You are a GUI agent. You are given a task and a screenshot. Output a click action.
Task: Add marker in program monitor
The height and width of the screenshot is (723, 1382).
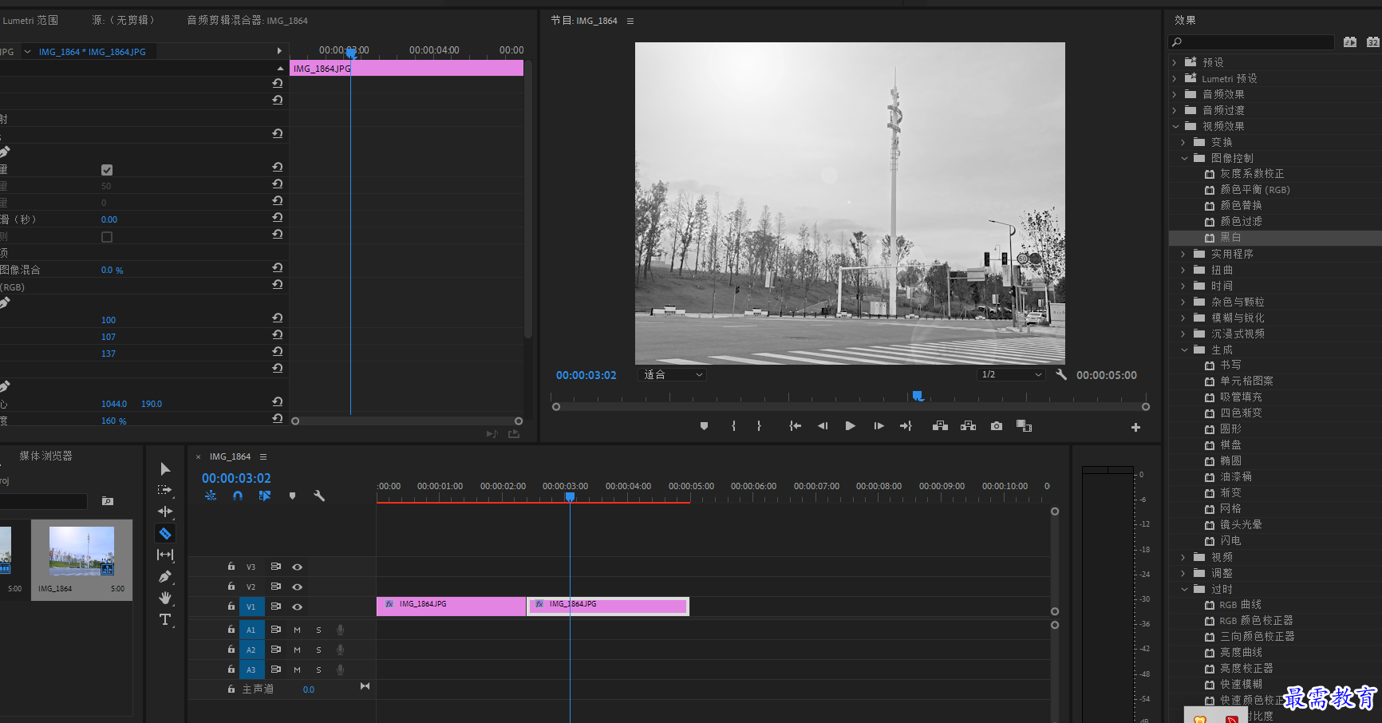704,426
